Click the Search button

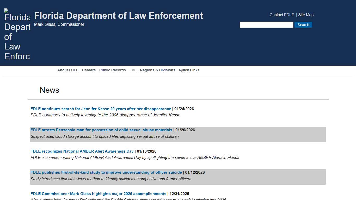[303, 24]
